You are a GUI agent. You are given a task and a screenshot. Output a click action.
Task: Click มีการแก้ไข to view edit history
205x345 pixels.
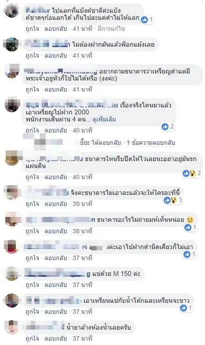point(111,29)
